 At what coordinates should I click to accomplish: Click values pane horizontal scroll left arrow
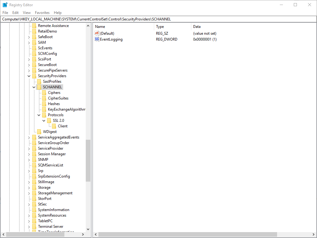96,234
